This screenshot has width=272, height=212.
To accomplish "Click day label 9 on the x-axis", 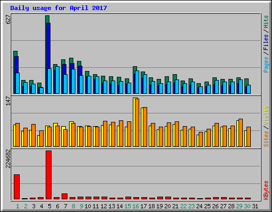I will coord(81,206).
